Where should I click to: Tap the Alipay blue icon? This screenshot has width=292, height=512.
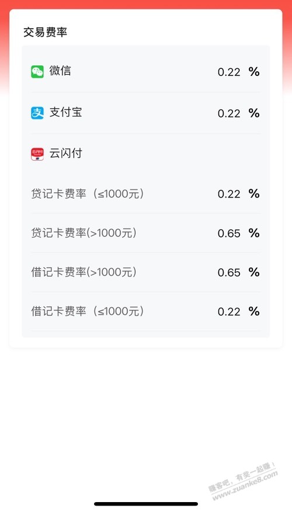37,113
